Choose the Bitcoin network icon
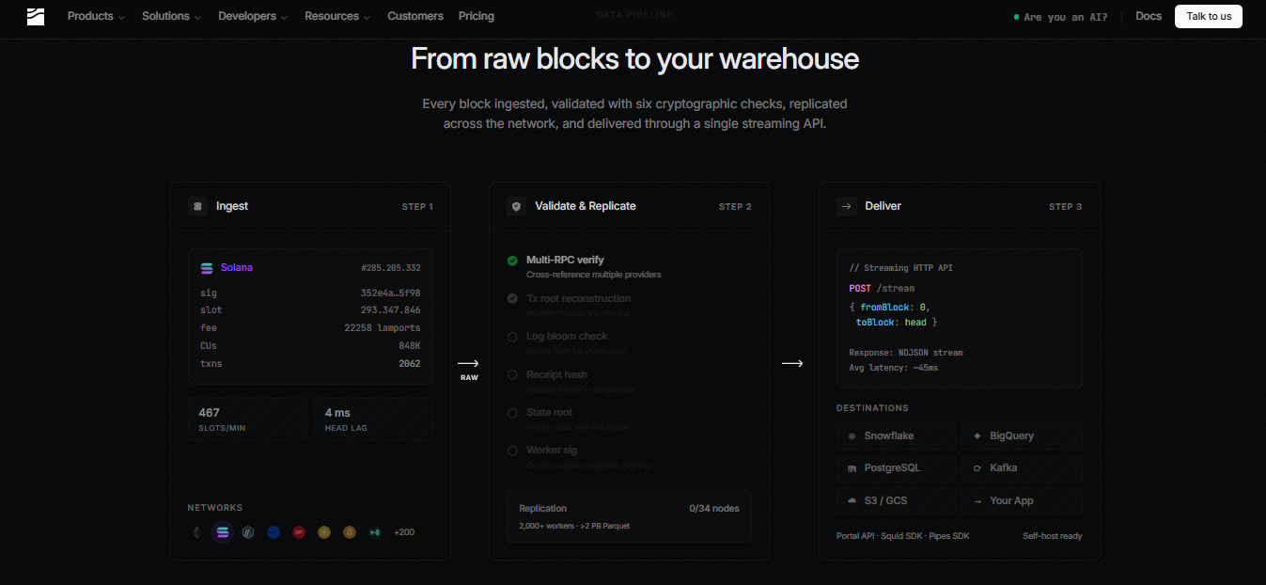The height and width of the screenshot is (585, 1266). (350, 532)
